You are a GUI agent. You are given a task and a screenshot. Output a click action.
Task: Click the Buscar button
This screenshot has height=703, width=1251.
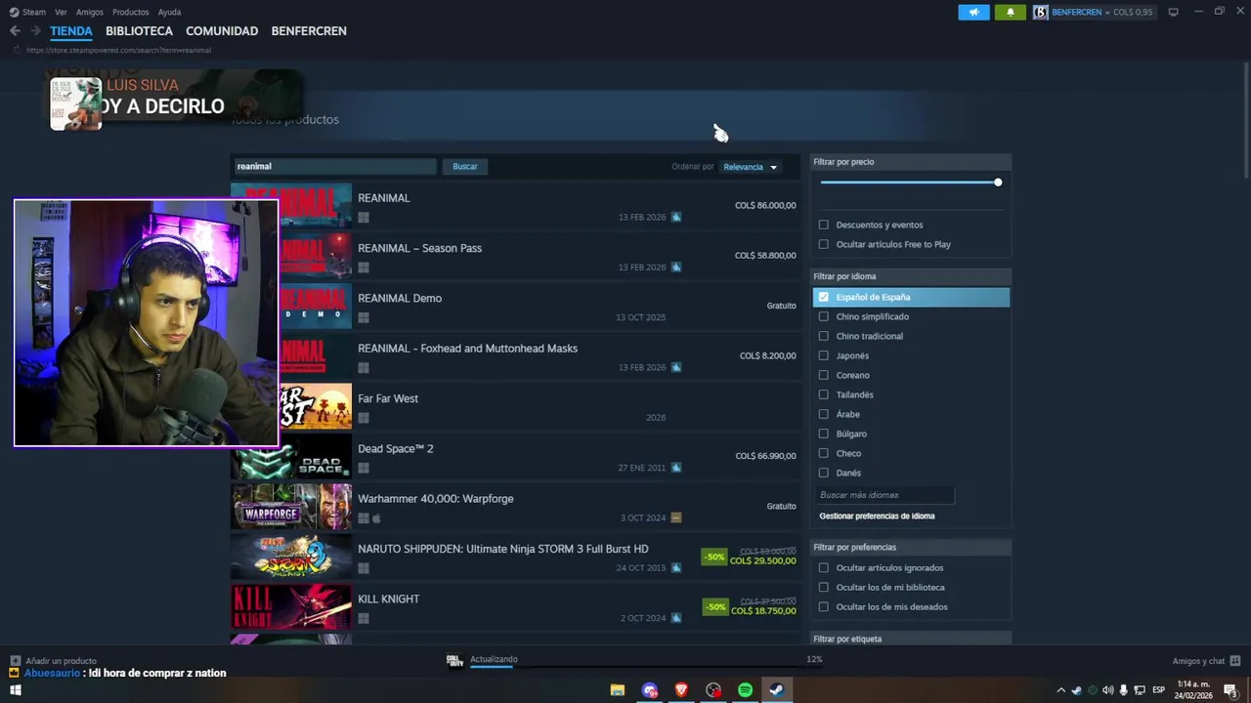click(x=465, y=167)
